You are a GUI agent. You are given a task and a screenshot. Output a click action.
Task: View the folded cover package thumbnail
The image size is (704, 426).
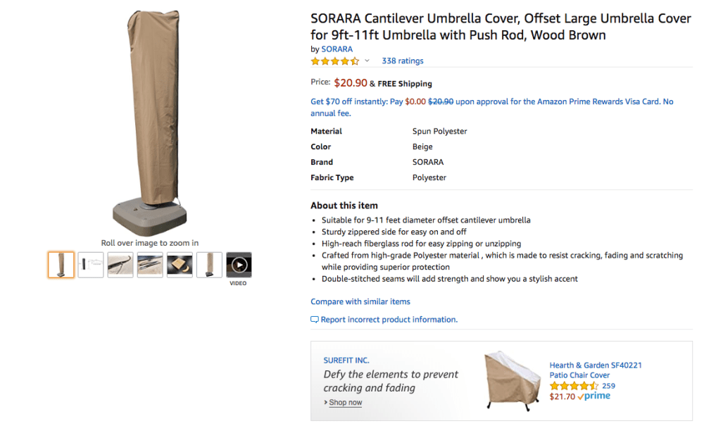tap(180, 265)
